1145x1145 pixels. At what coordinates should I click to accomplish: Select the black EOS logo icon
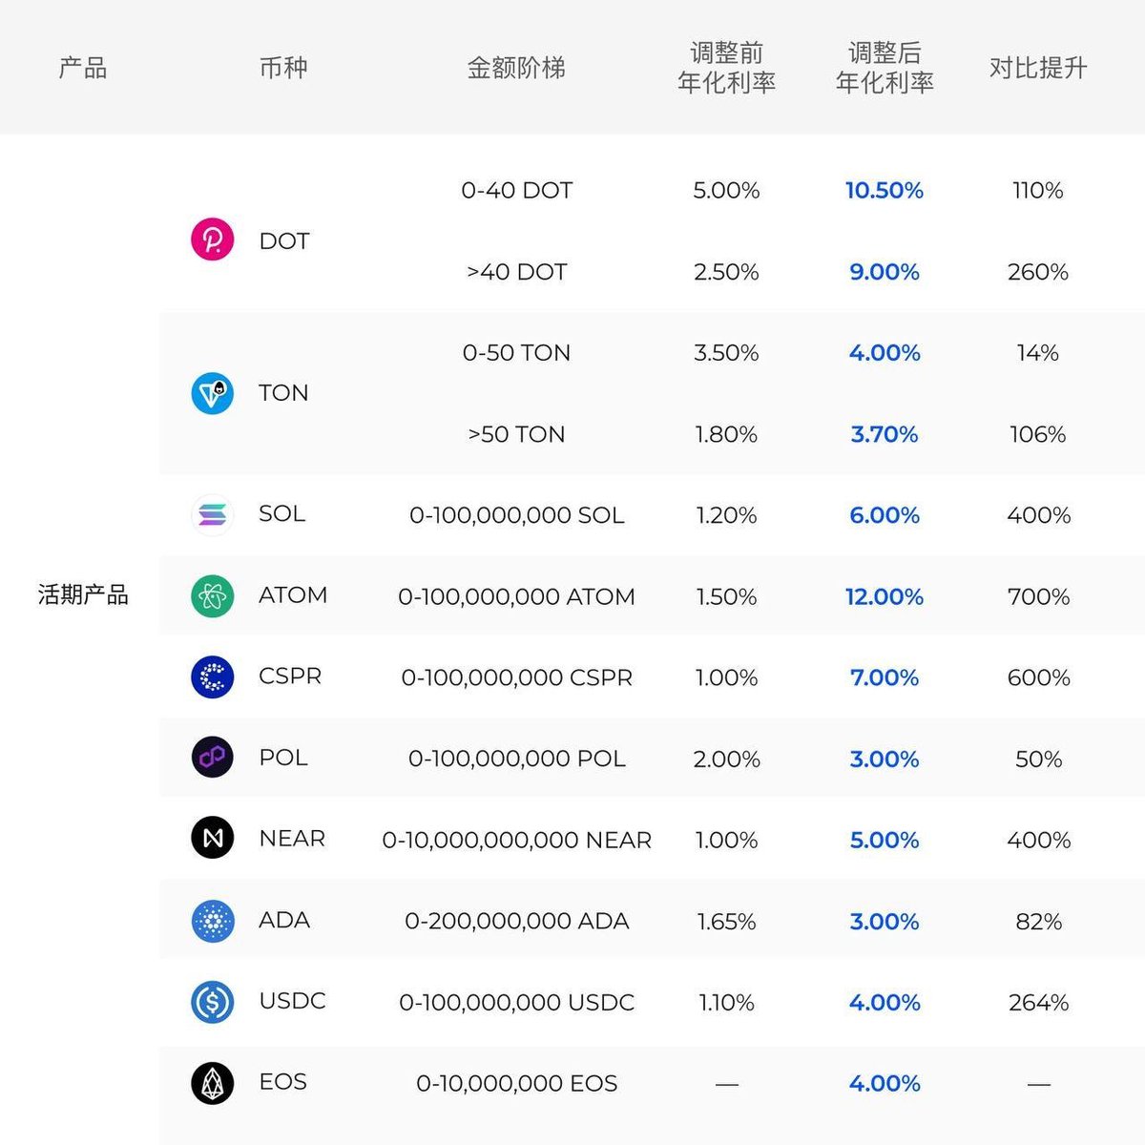(x=213, y=1083)
